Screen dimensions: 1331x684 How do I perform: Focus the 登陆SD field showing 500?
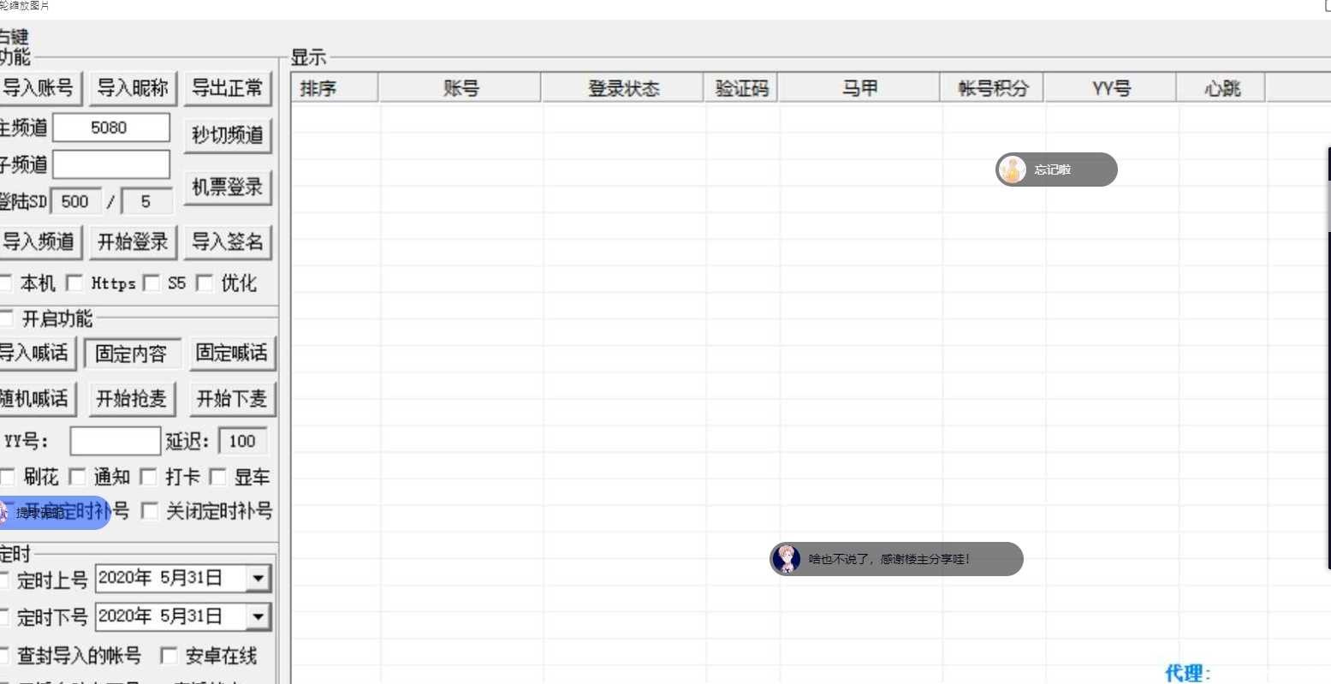tap(76, 202)
